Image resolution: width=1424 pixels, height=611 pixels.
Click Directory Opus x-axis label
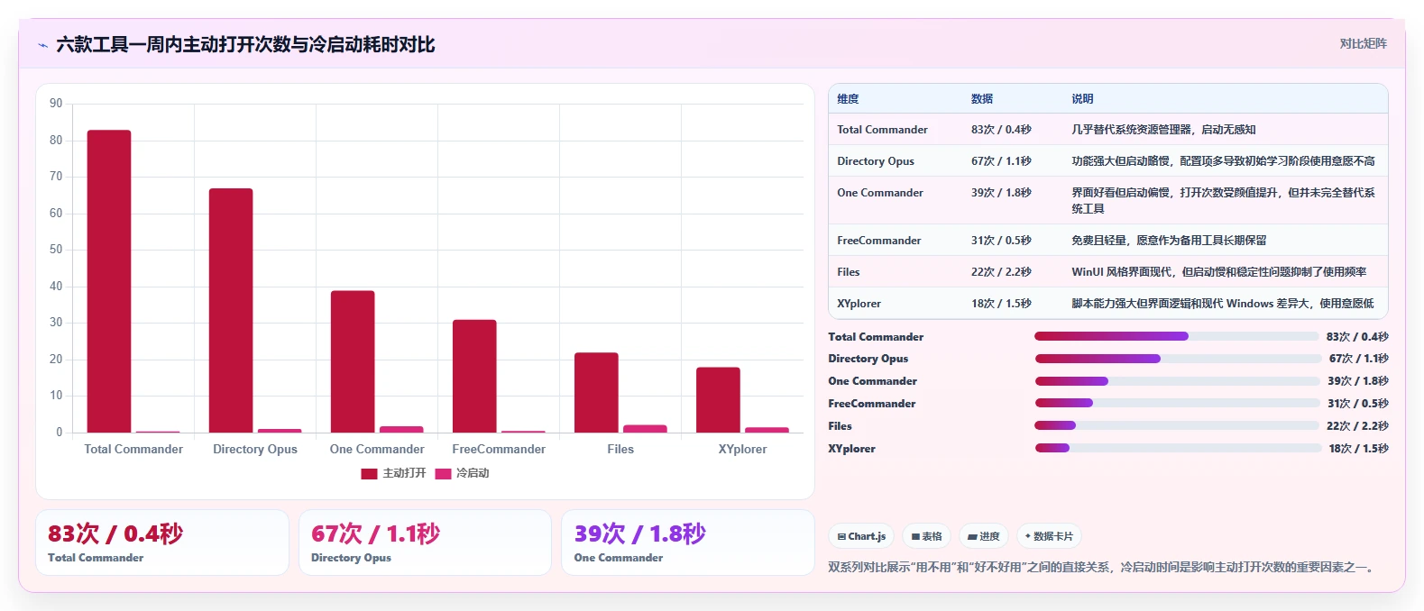[x=255, y=450]
